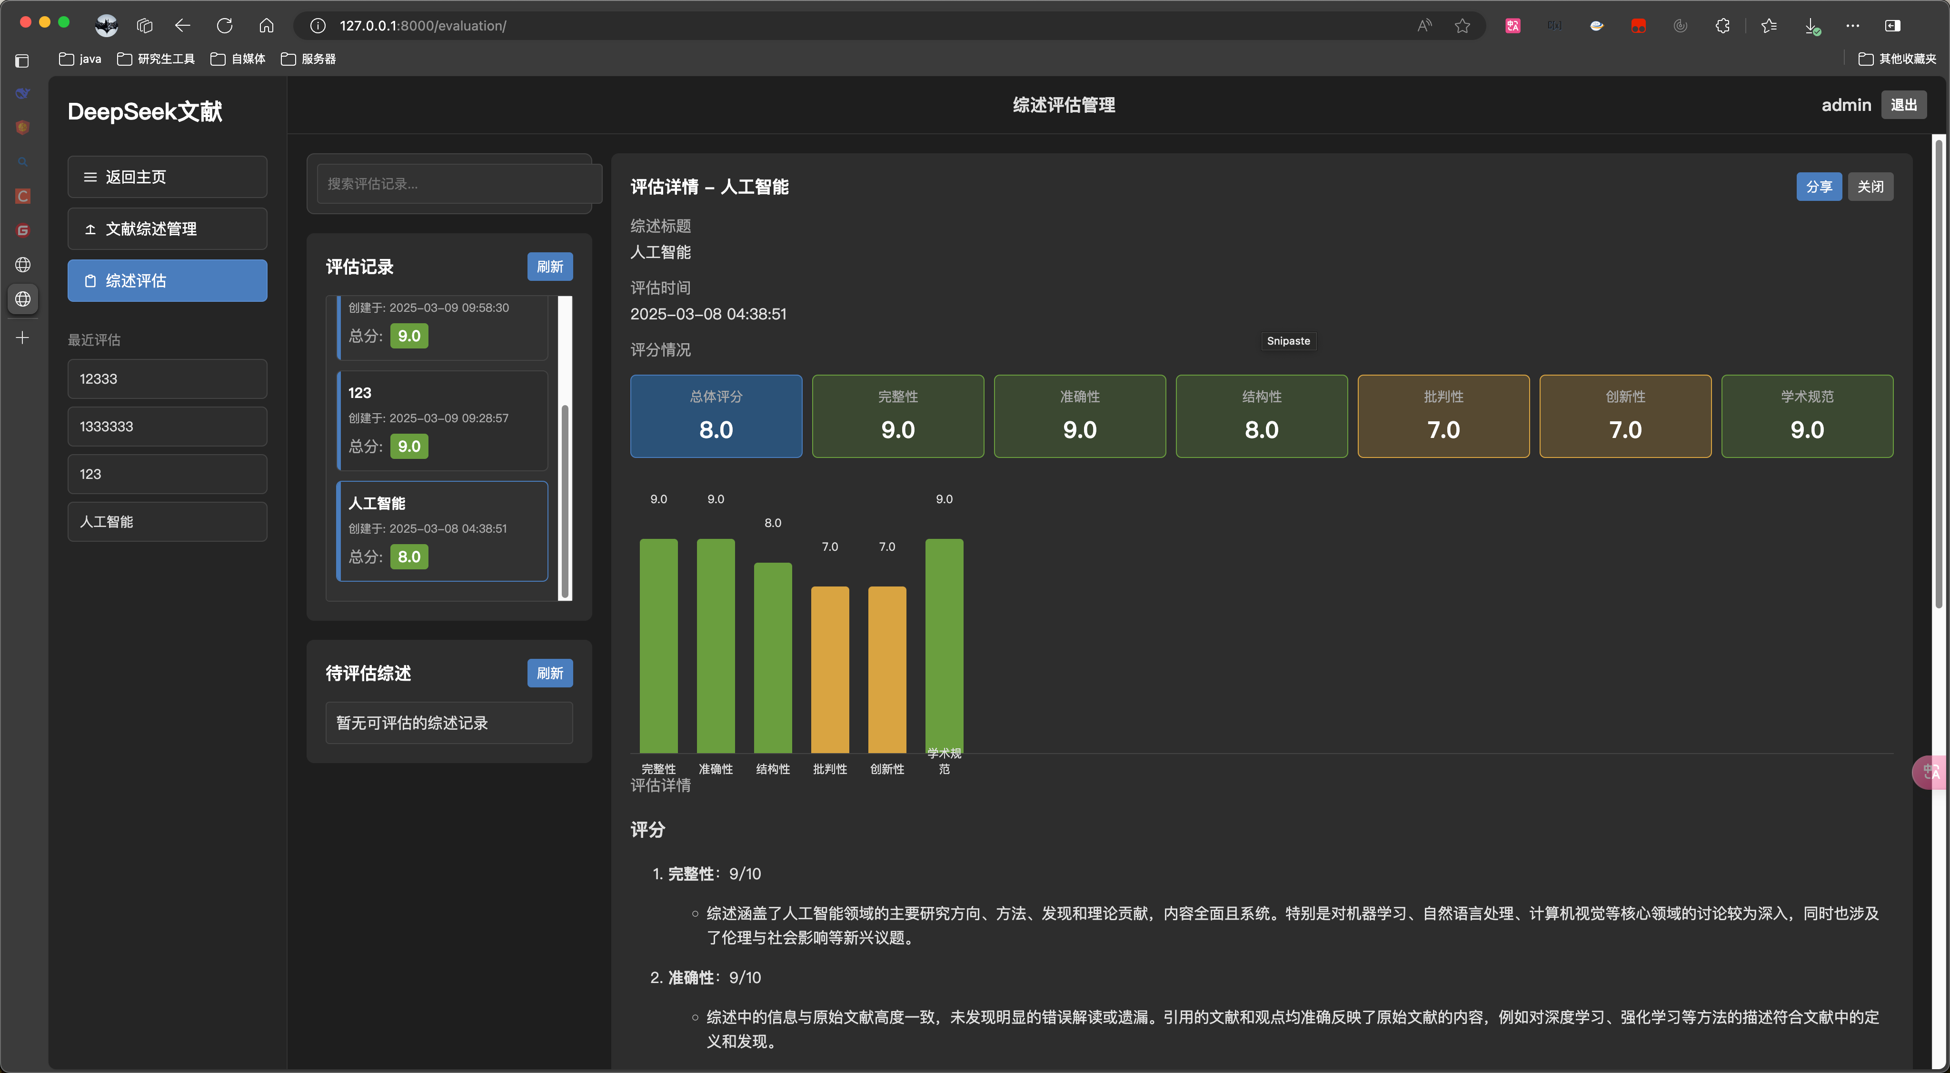1950x1073 pixels.
Task: Click the 准确性 9.0 score card
Action: point(1079,416)
